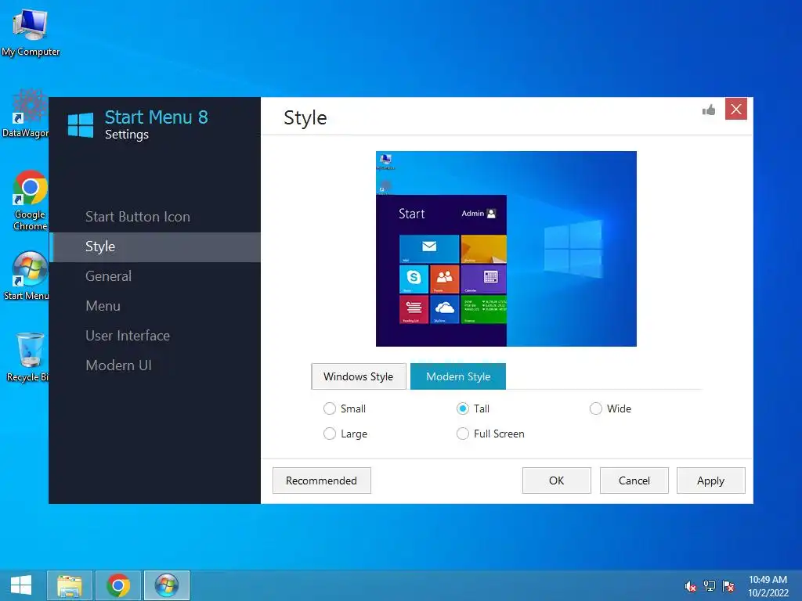This screenshot has width=802, height=601.
Task: Open the User Interface settings page
Action: click(155, 336)
